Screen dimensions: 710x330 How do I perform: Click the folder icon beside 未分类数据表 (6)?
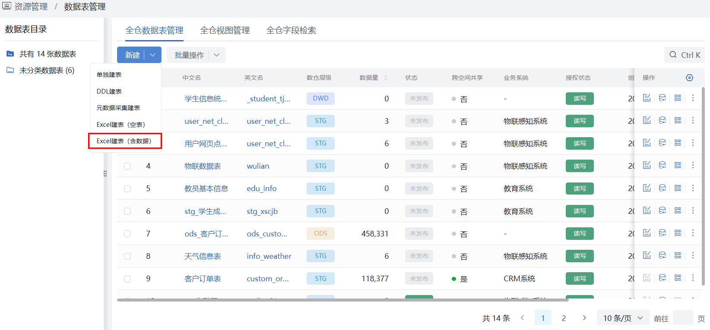[x=10, y=70]
